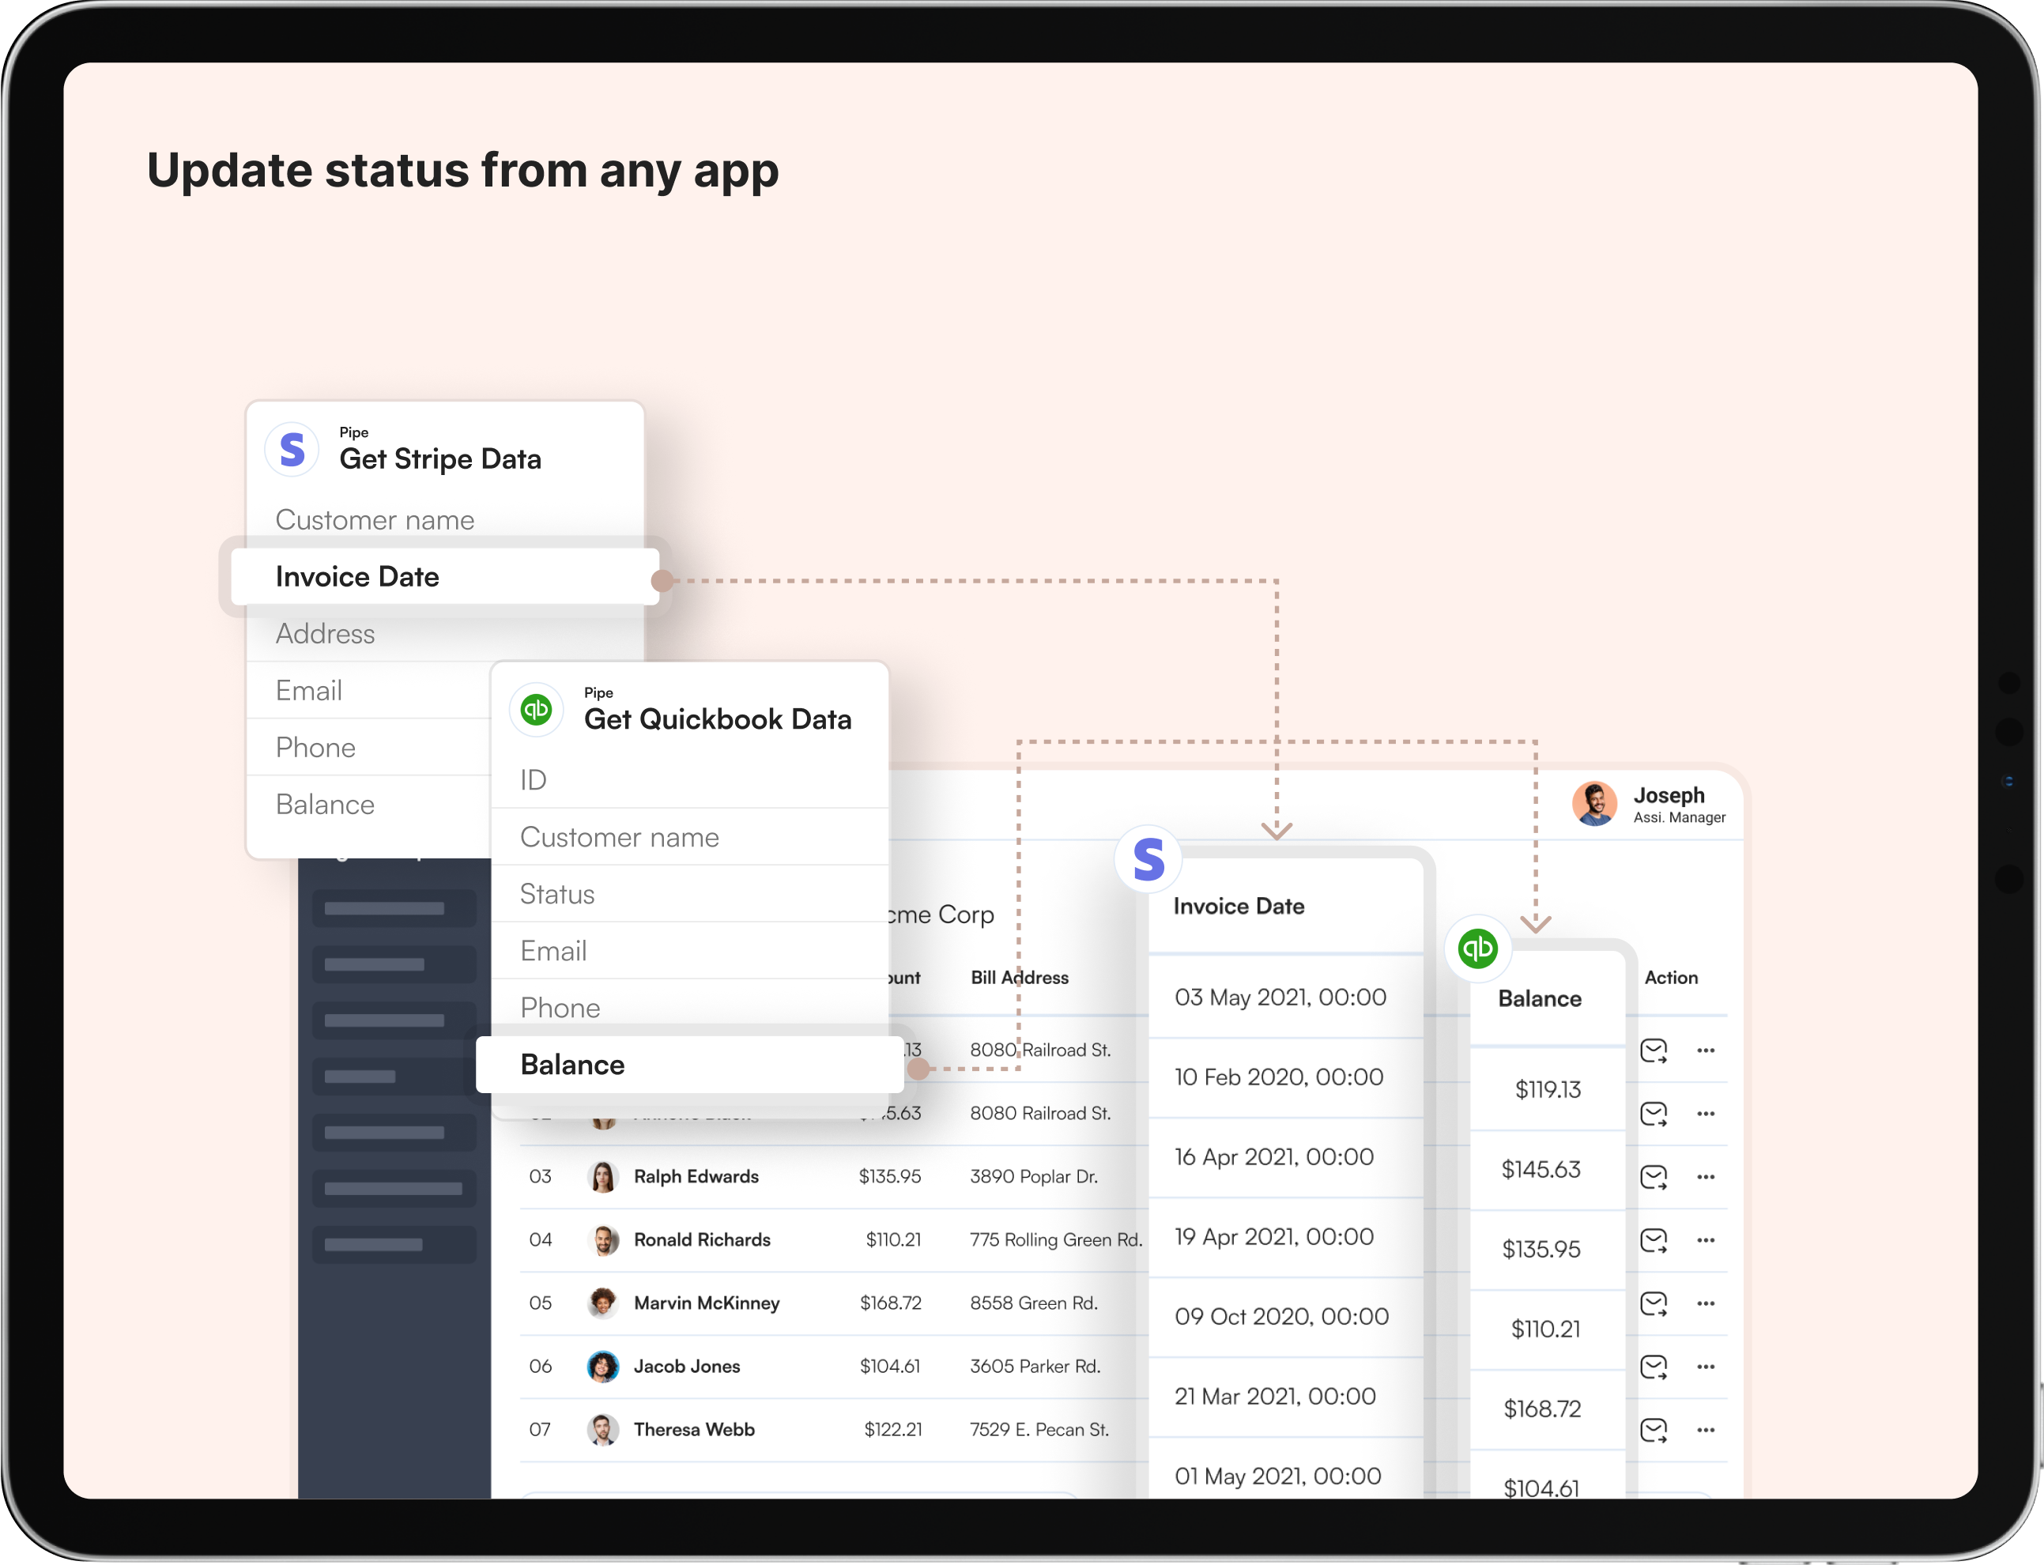Click the send-message icon beside the $145.63 balance
The width and height of the screenshot is (2044, 1565).
click(1654, 1114)
